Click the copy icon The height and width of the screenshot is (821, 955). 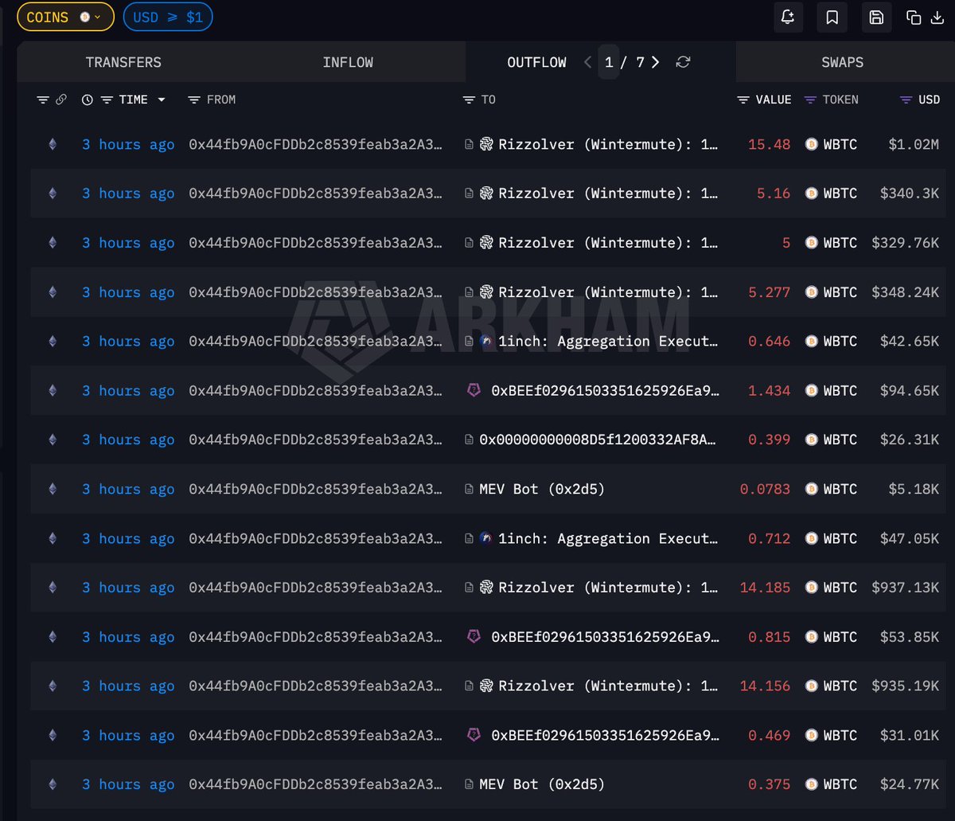[914, 18]
